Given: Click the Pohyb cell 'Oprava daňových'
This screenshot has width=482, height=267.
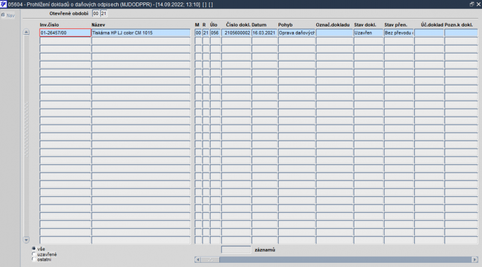Looking at the screenshot, I should (x=296, y=32).
